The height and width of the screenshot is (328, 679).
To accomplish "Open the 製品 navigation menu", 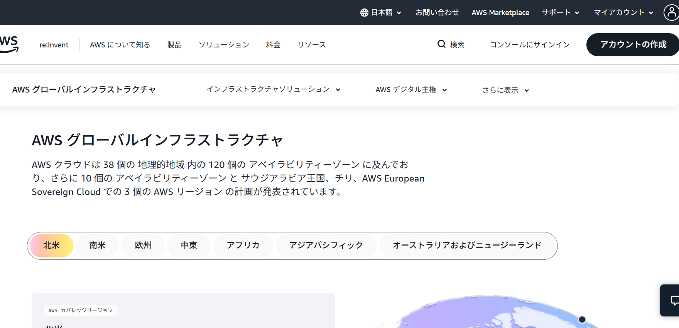I will 174,45.
